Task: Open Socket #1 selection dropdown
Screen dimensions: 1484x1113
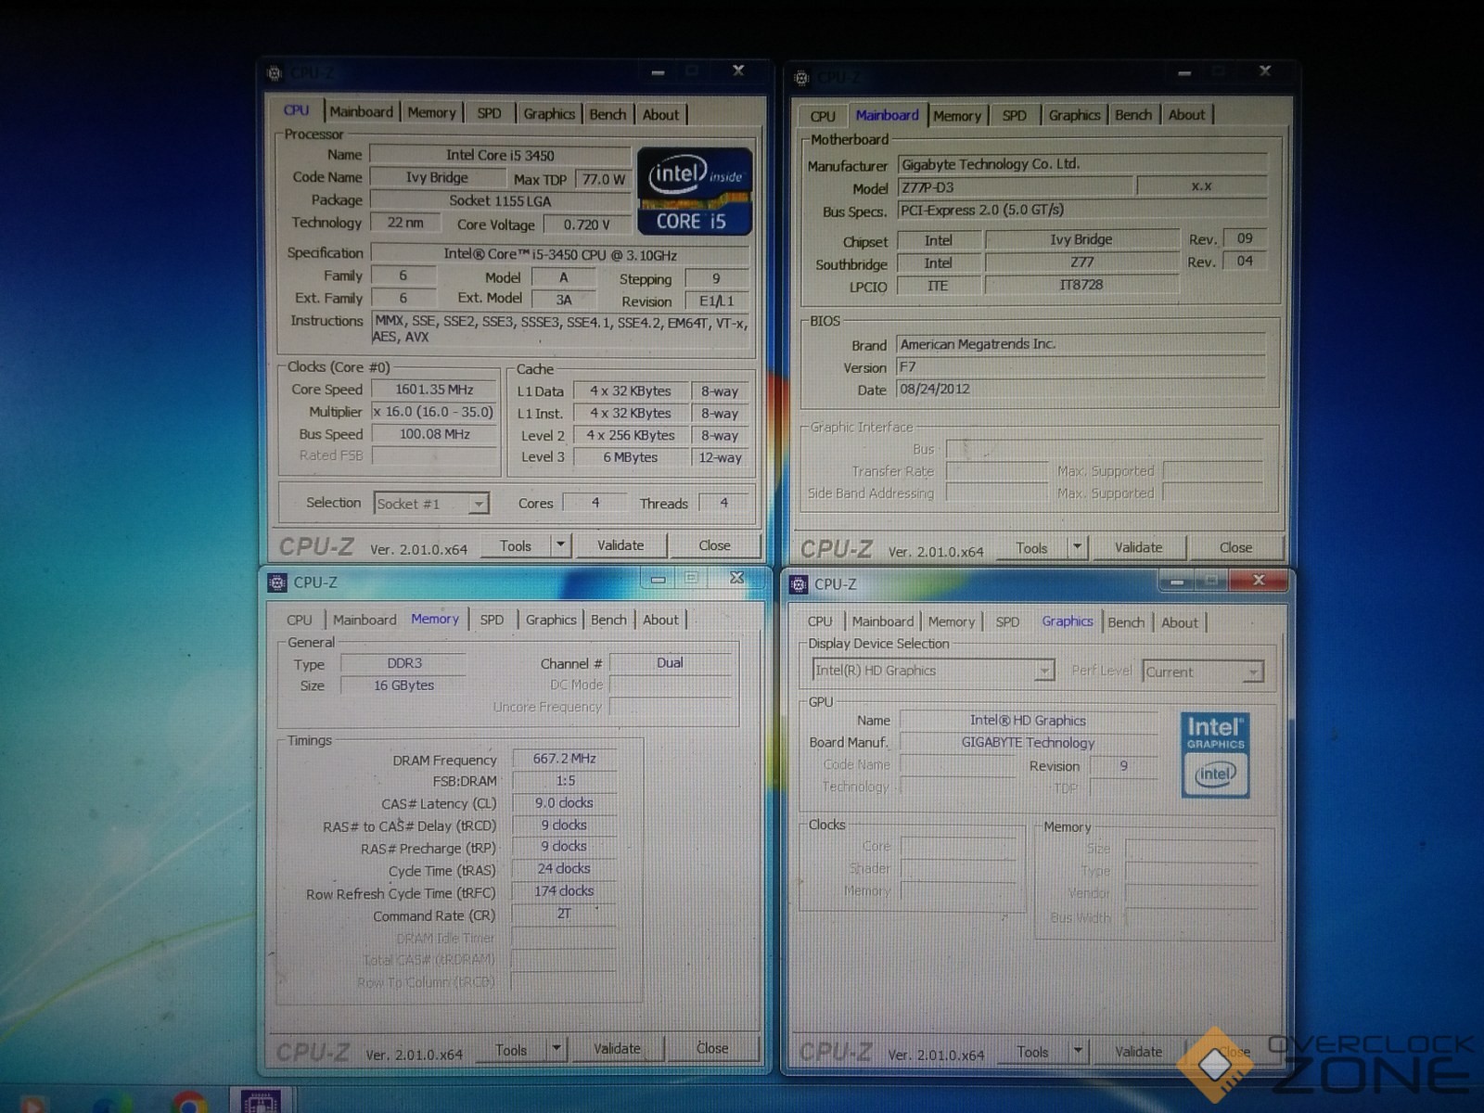Action: coord(431,504)
